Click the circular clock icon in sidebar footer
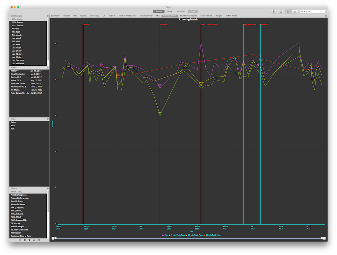The height and width of the screenshot is (255, 337). click(39, 240)
